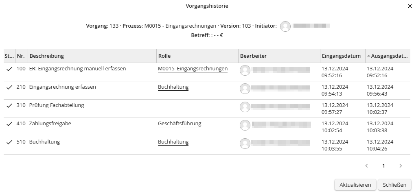Click the processor avatar for Prüfung Fachabteilung
The width and height of the screenshot is (414, 194).
(245, 107)
